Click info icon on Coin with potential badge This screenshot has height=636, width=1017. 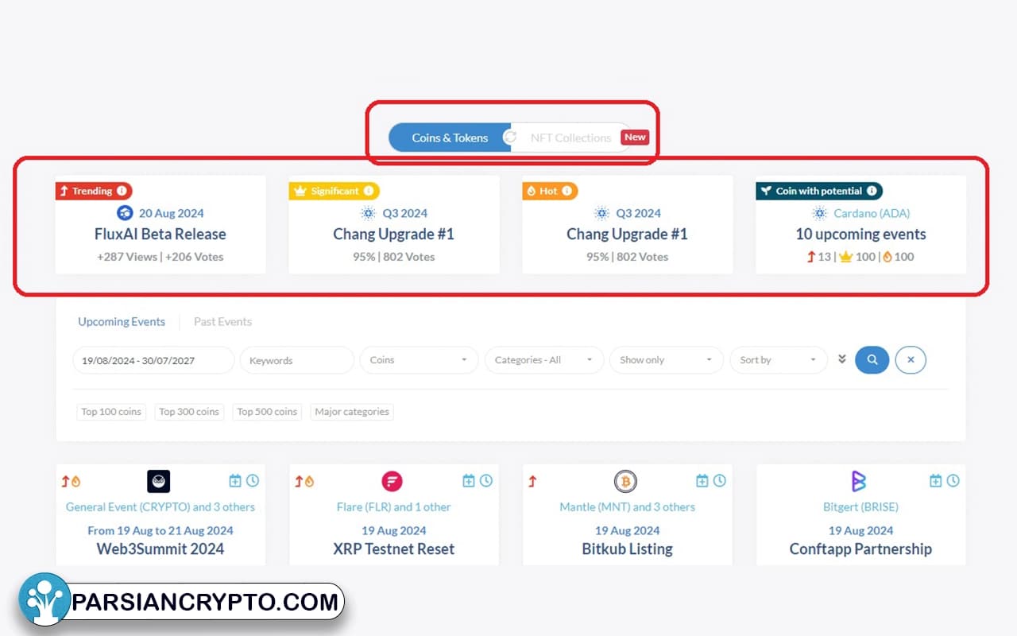pyautogui.click(x=872, y=191)
